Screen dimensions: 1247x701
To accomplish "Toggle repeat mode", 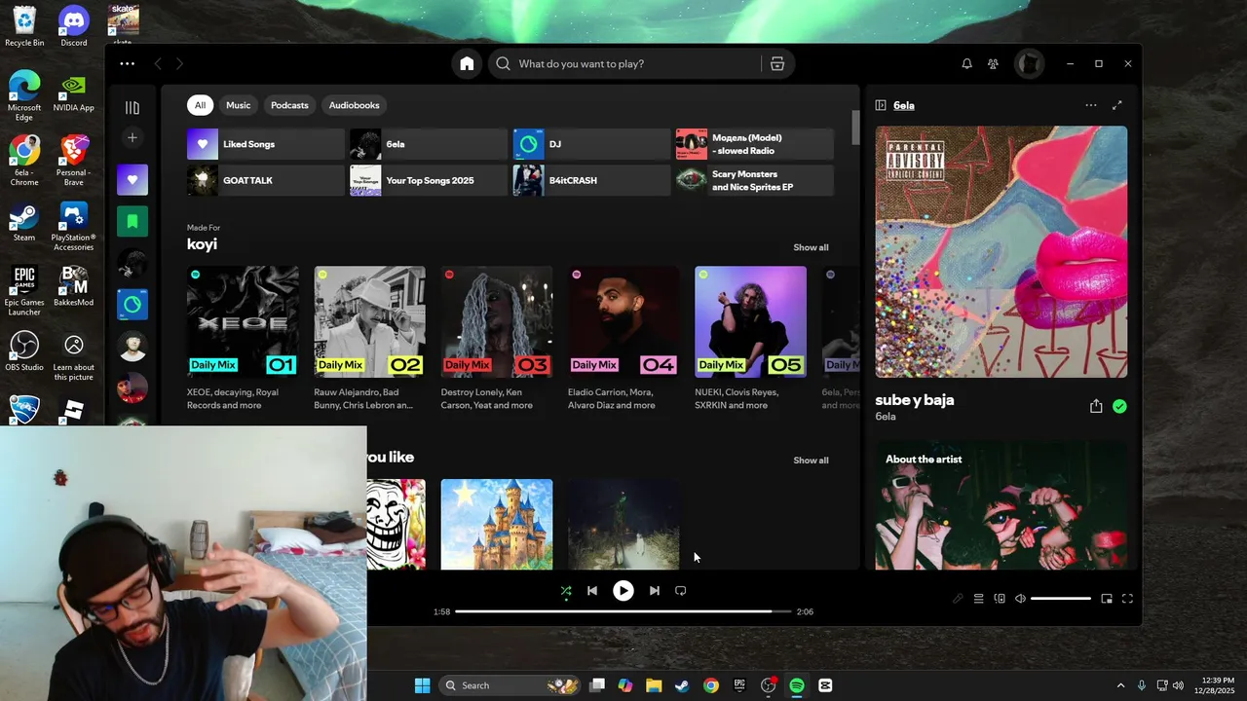I will [681, 591].
